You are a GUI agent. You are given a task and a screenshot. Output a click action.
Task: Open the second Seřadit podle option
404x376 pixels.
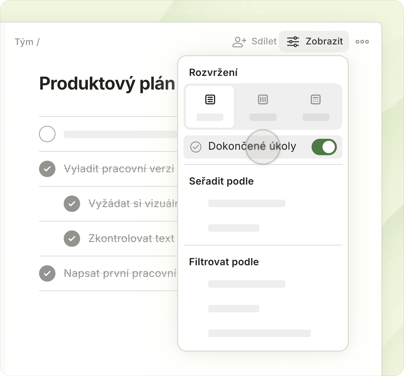[234, 228]
